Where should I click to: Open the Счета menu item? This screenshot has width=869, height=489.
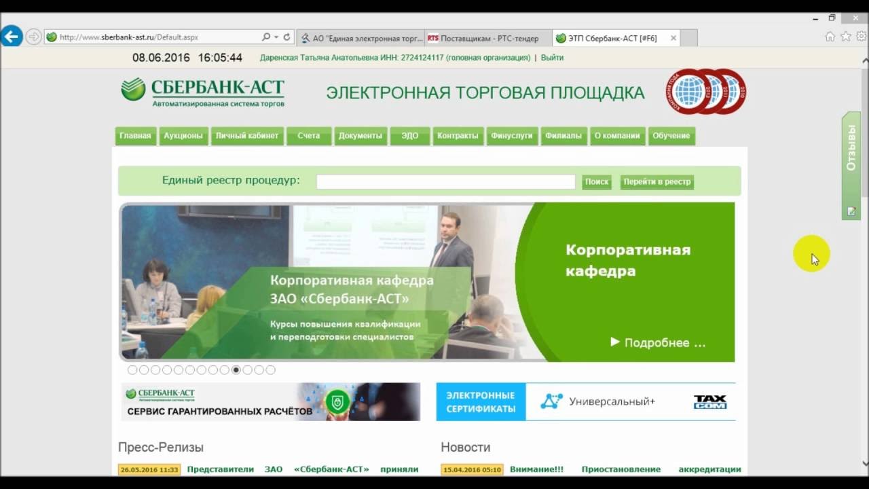pyautogui.click(x=308, y=136)
